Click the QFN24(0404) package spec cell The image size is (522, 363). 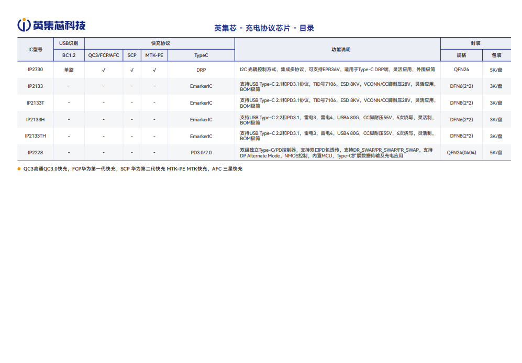461,152
